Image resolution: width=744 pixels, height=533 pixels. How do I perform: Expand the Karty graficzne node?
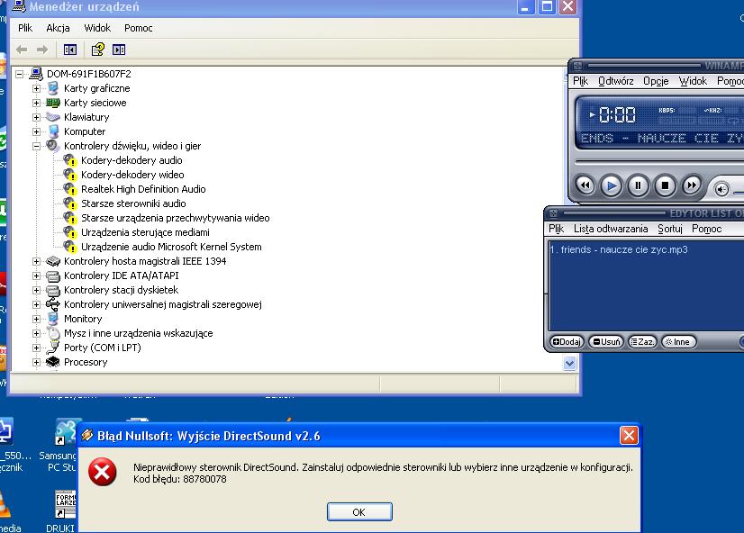[x=36, y=88]
